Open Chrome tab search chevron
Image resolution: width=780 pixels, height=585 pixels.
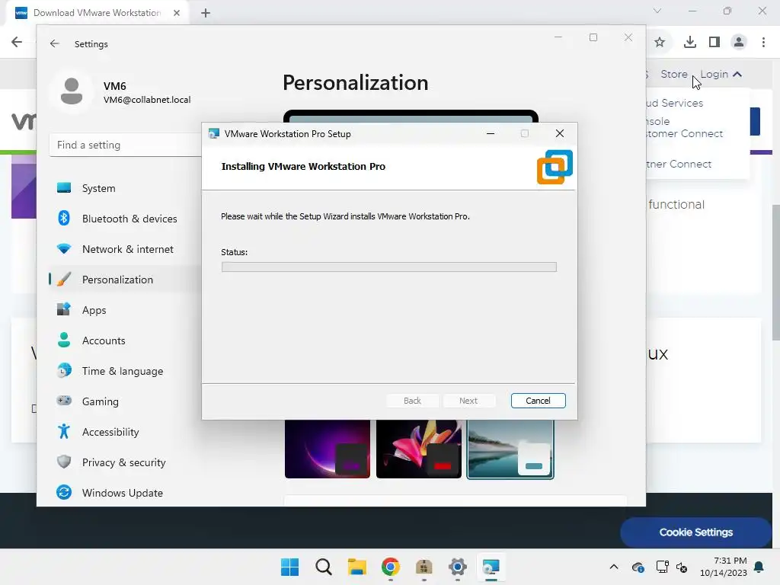point(657,11)
